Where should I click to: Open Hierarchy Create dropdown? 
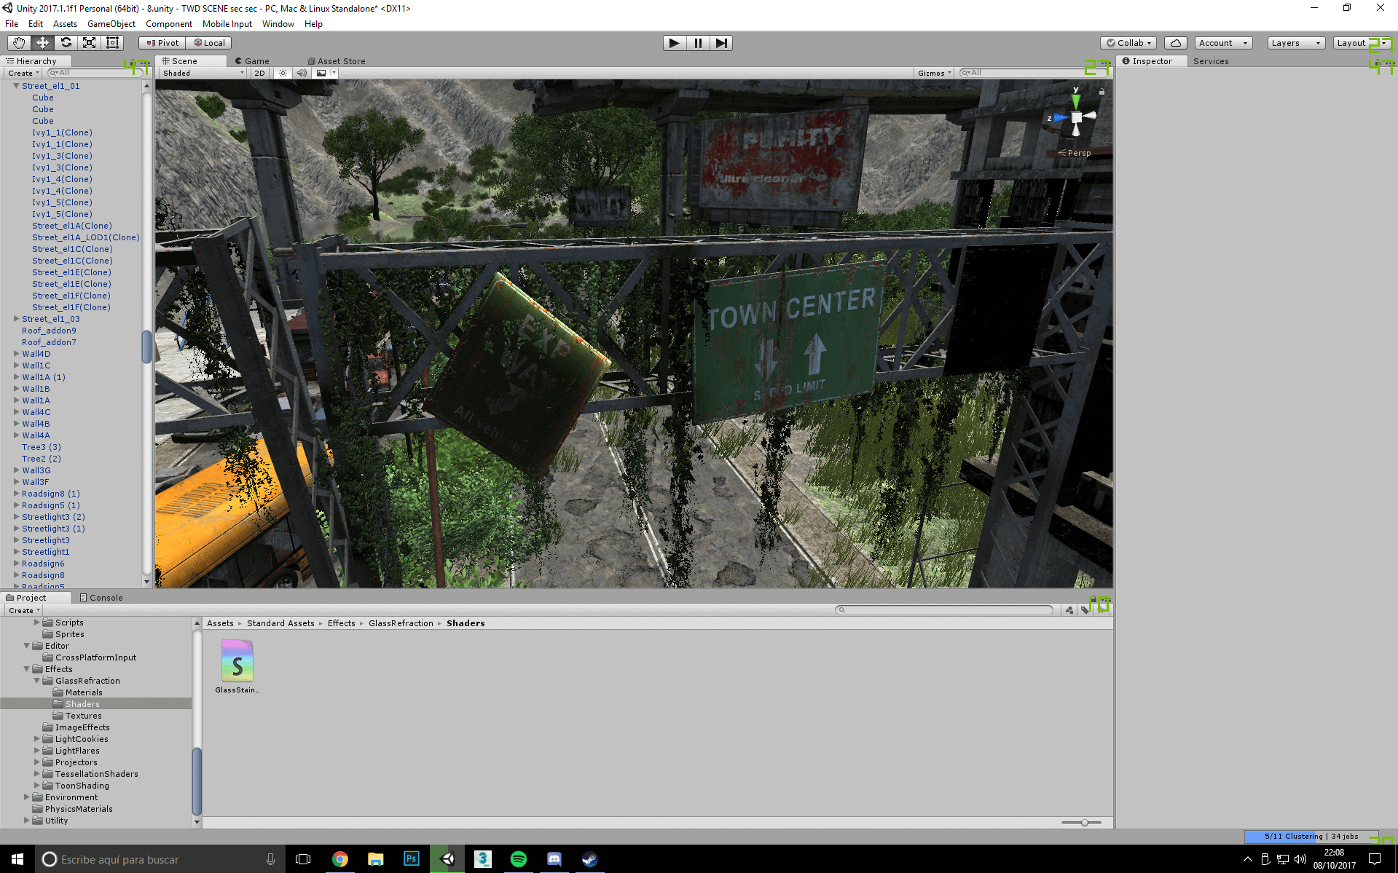pos(23,73)
